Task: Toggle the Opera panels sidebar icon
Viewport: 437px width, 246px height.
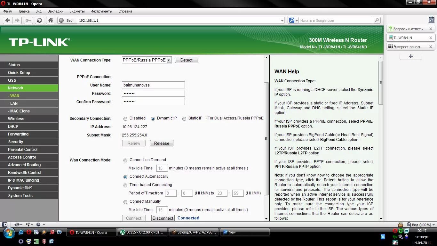Action: coord(5,225)
